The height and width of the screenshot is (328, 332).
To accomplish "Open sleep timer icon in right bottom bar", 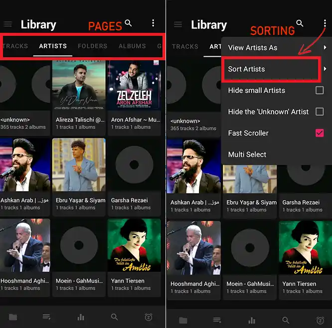I will click(x=320, y=321).
